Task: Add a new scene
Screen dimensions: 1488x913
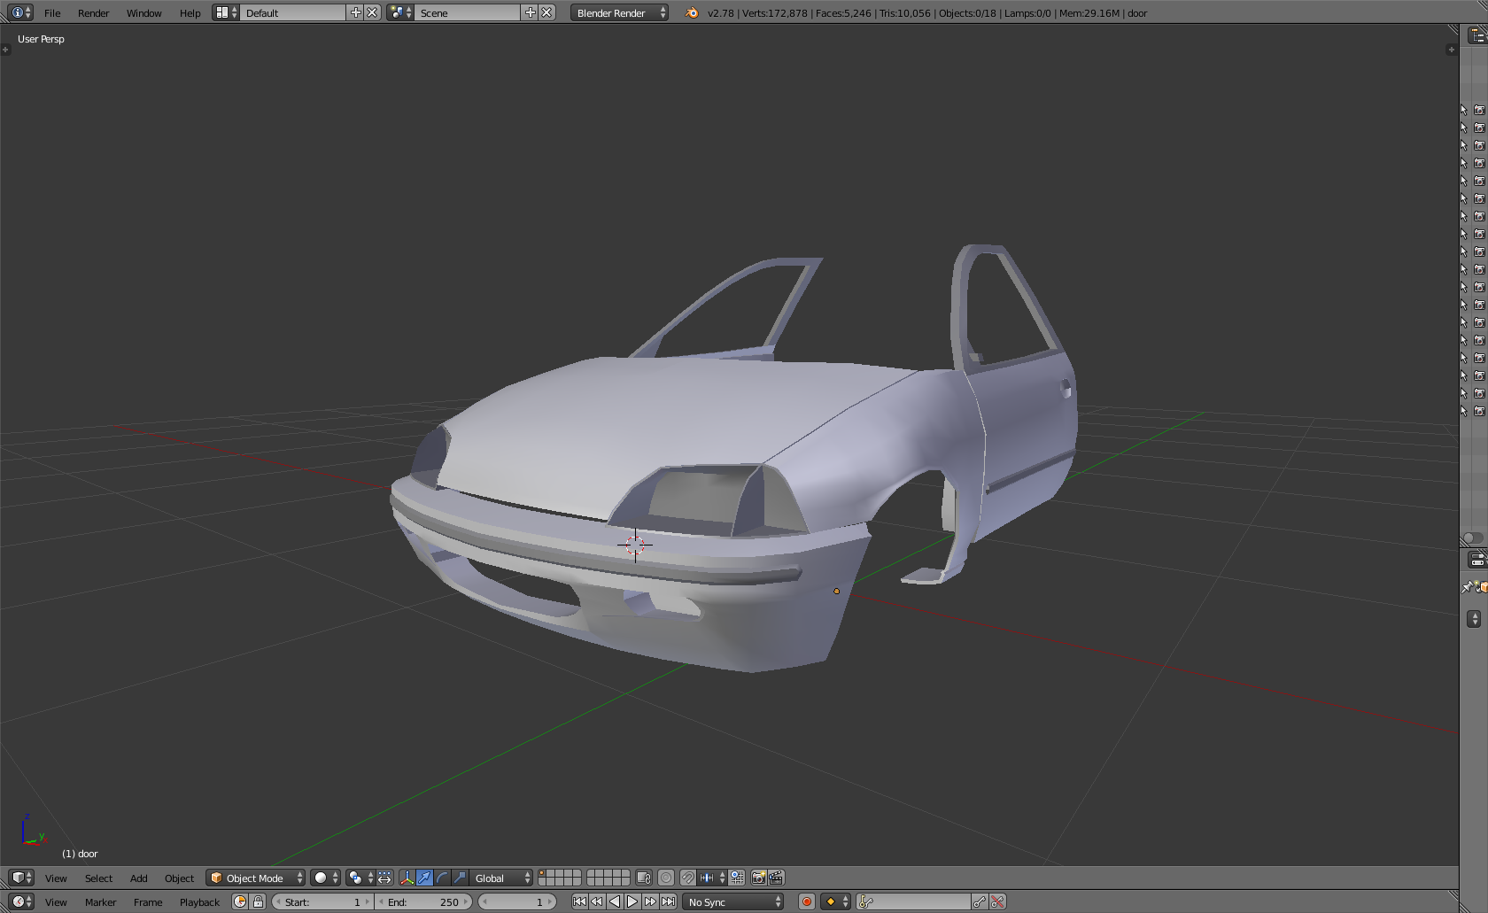Action: pyautogui.click(x=531, y=12)
